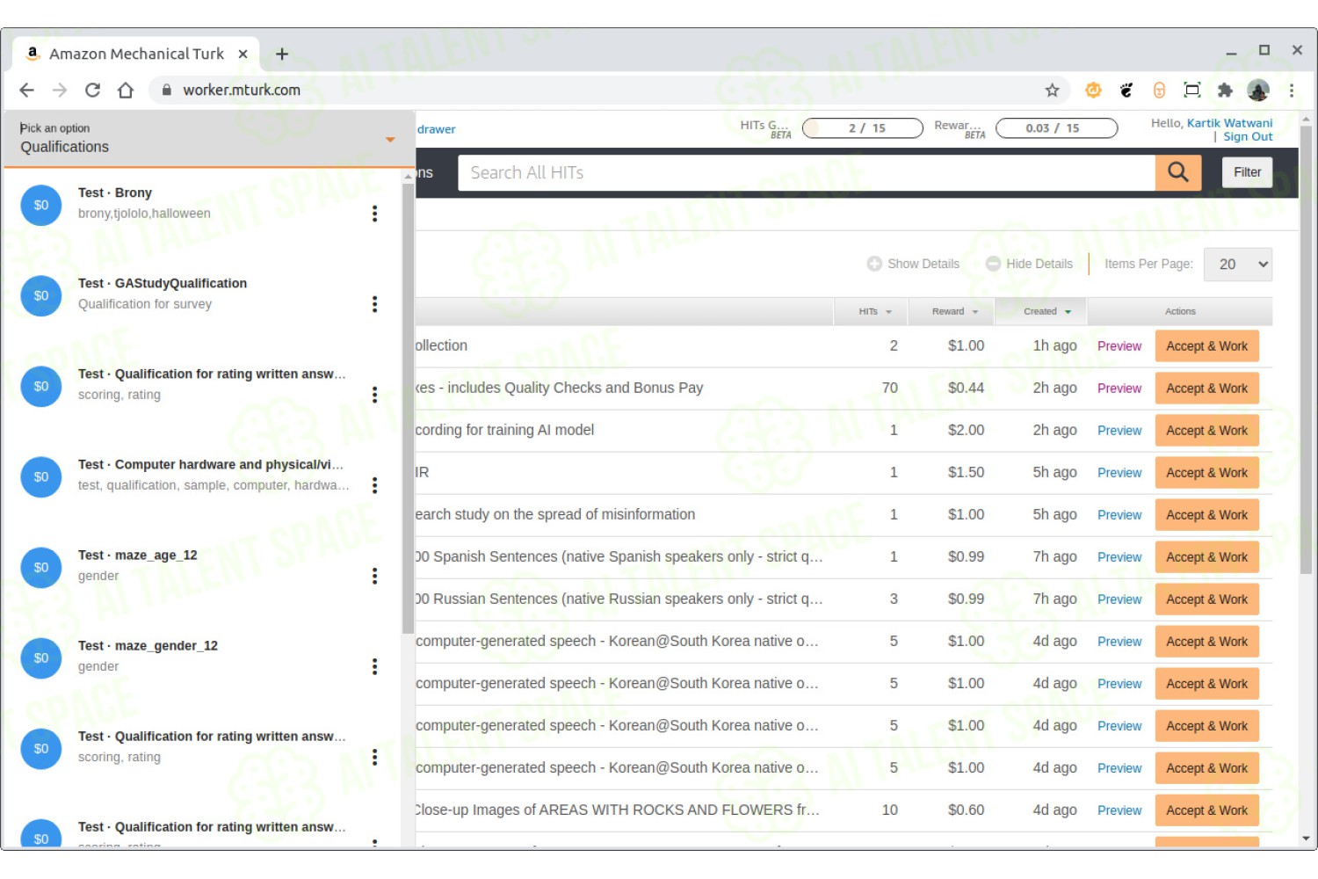Expand the Pick an option Qualifications dropdown

(x=208, y=139)
